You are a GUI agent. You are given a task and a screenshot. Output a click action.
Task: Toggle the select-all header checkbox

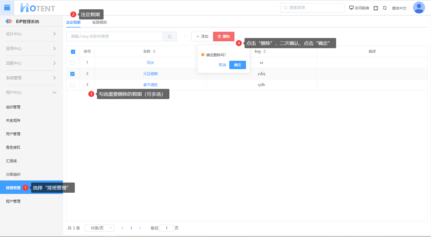click(73, 51)
